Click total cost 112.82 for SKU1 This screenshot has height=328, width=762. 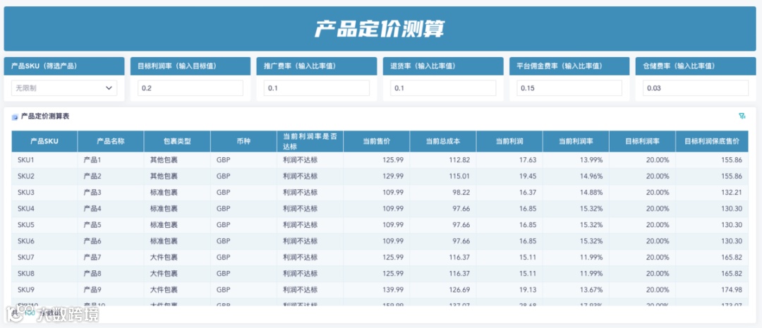(x=460, y=159)
